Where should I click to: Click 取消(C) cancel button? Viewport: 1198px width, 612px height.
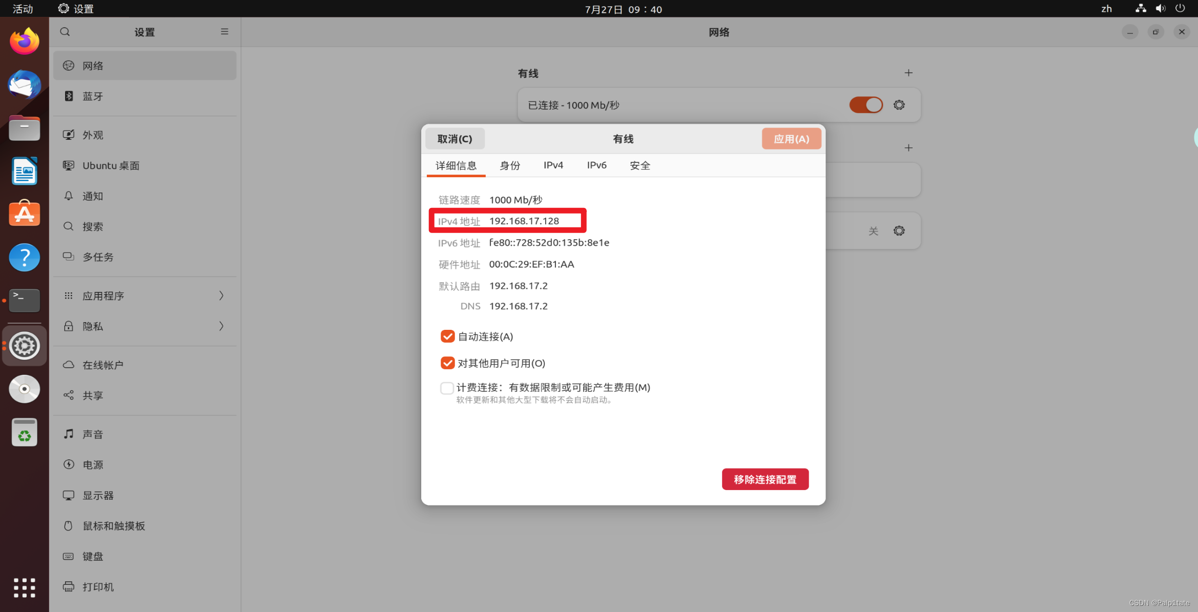[455, 139]
